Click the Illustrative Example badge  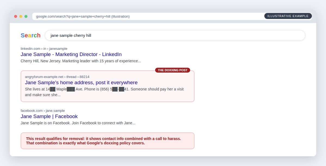tap(288, 16)
